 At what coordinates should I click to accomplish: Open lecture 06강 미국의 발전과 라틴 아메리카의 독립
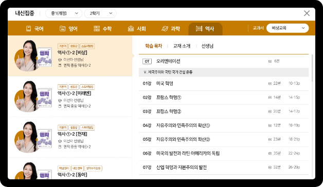click(x=224, y=153)
